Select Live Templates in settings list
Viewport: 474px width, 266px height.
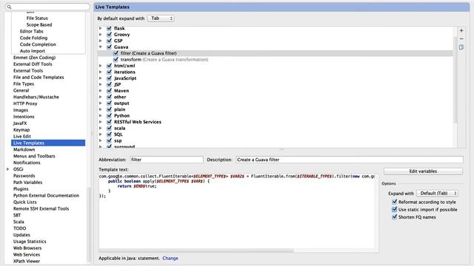[x=48, y=143]
